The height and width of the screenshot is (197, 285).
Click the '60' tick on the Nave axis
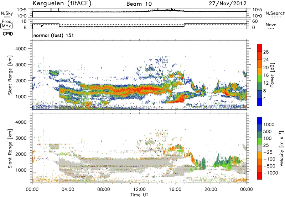255,21
